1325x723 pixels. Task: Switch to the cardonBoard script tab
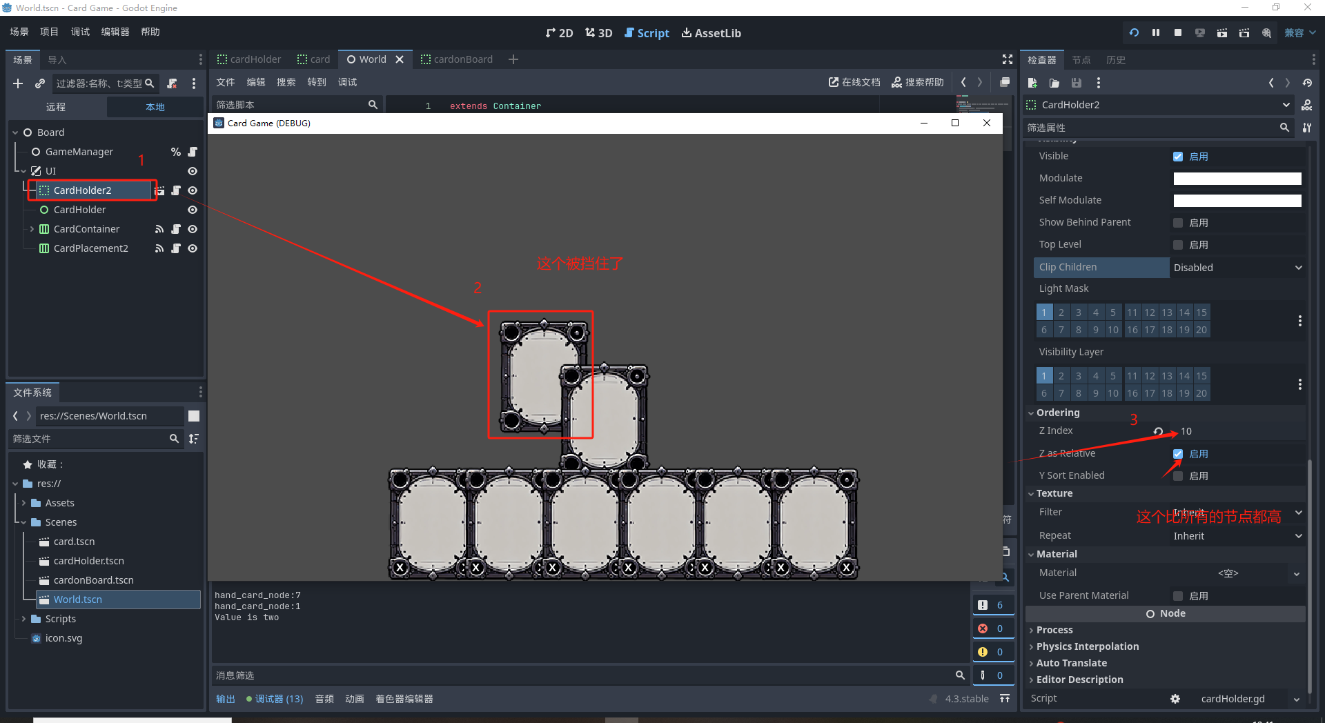pyautogui.click(x=457, y=59)
